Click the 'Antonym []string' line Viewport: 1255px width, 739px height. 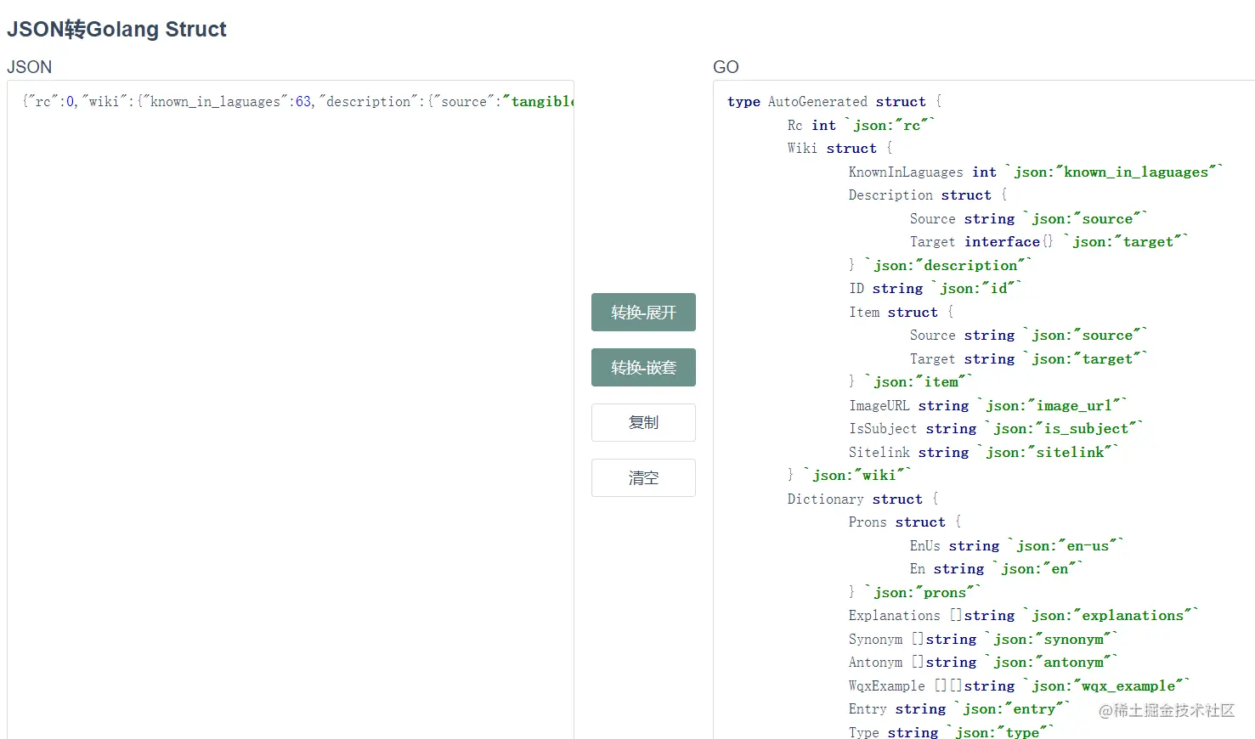(x=983, y=662)
